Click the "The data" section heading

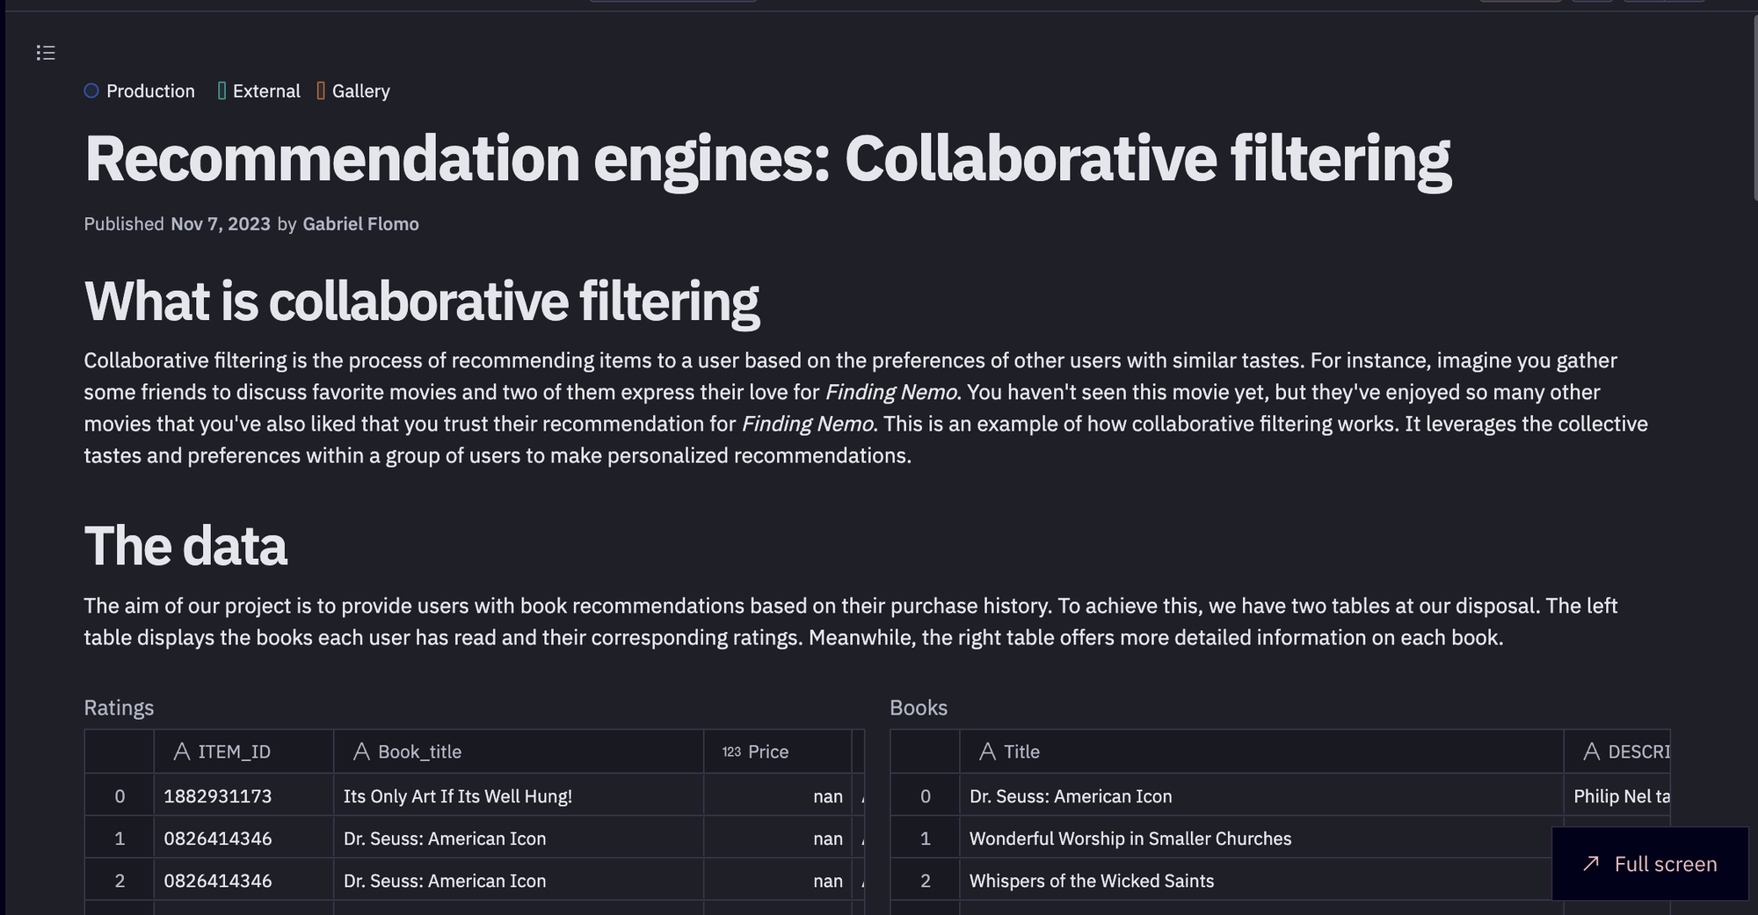click(185, 546)
